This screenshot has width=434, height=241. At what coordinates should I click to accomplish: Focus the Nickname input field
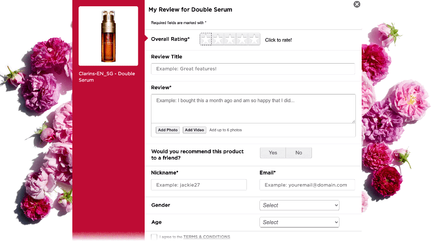[x=199, y=185]
